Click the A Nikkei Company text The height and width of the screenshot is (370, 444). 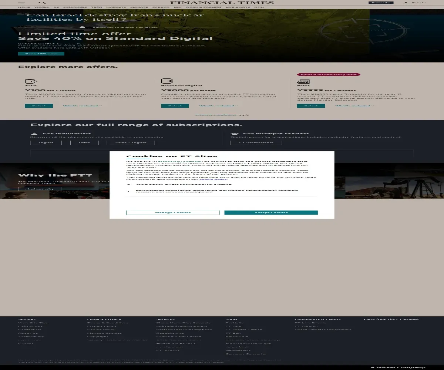pos(398,367)
